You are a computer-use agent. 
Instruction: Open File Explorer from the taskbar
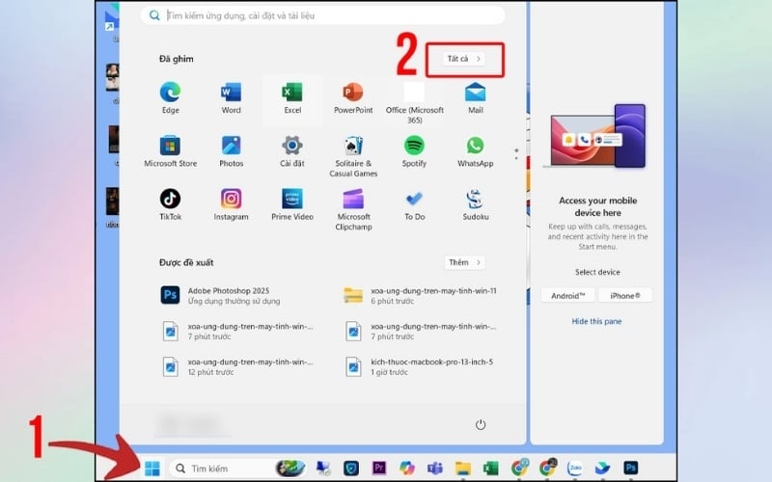463,468
